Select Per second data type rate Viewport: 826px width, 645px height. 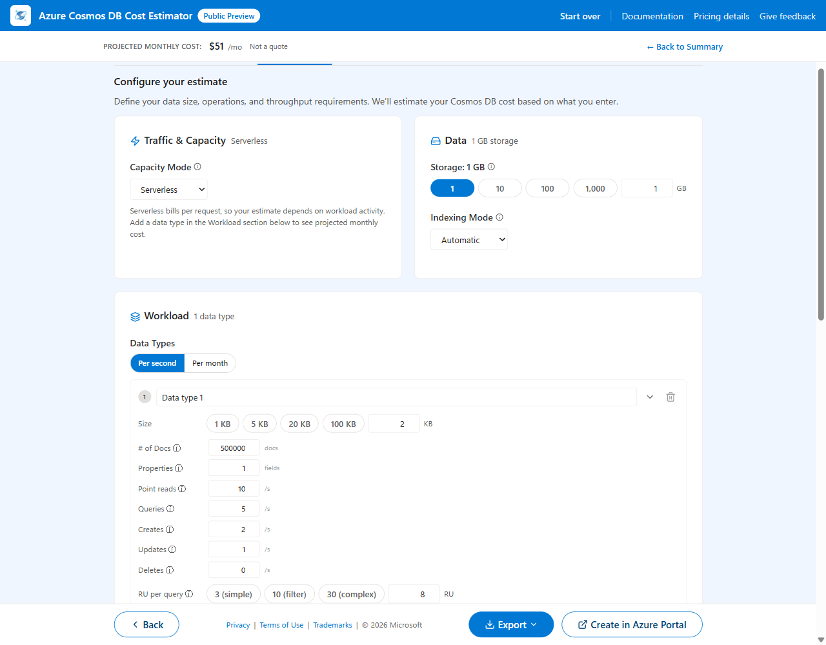(x=157, y=363)
